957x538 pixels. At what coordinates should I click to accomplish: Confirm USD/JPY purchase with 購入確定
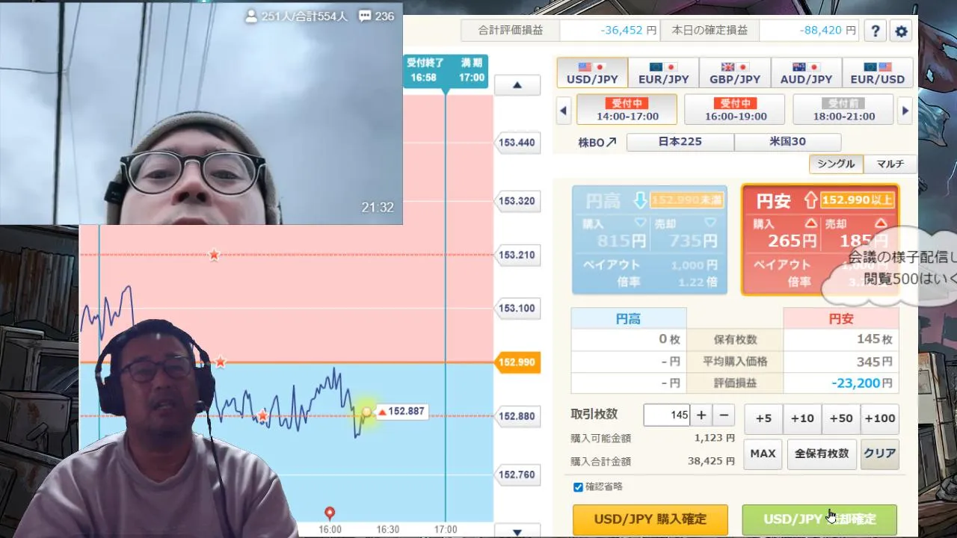[x=650, y=519]
